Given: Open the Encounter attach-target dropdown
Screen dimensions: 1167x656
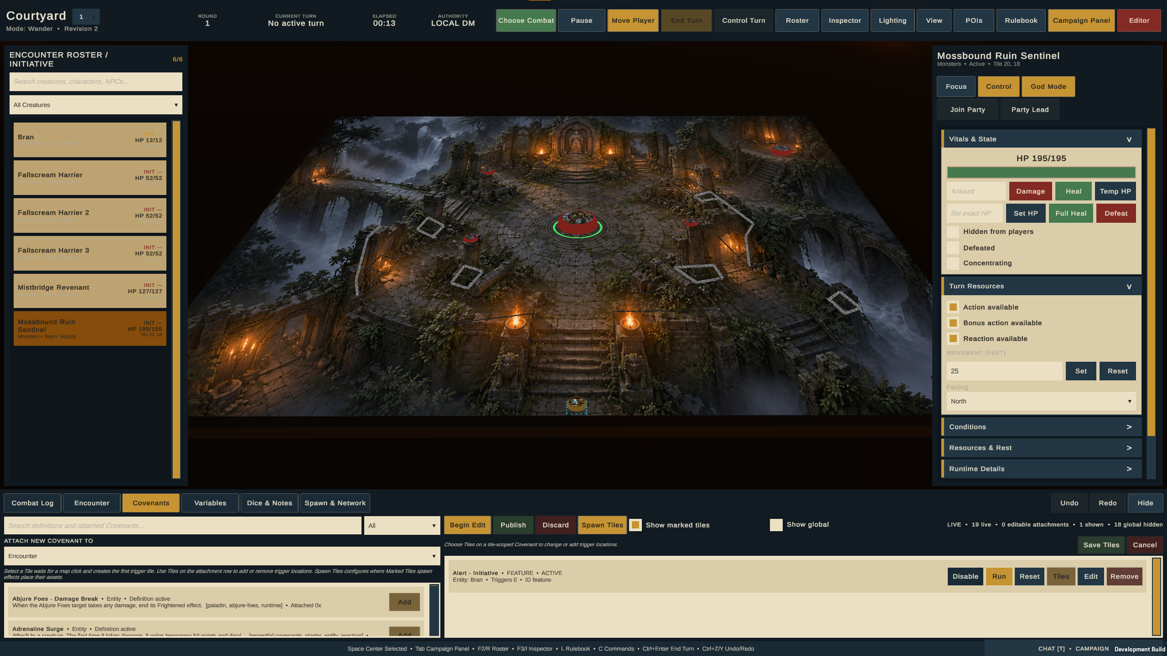Looking at the screenshot, I should point(222,556).
